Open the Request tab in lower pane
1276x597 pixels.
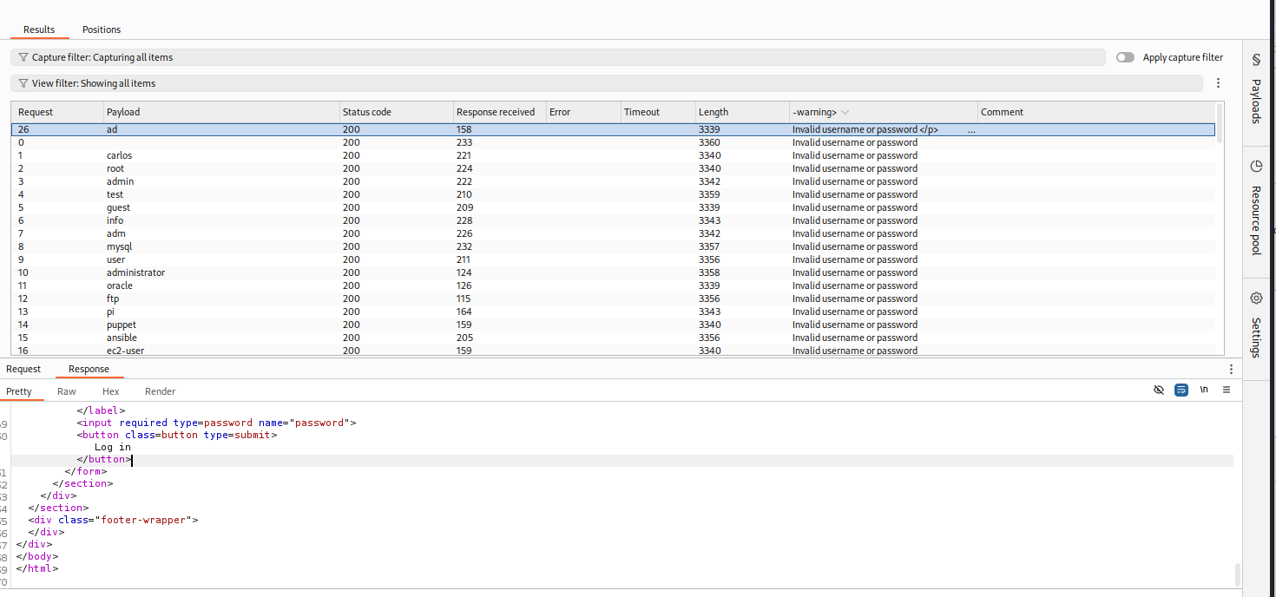(23, 369)
